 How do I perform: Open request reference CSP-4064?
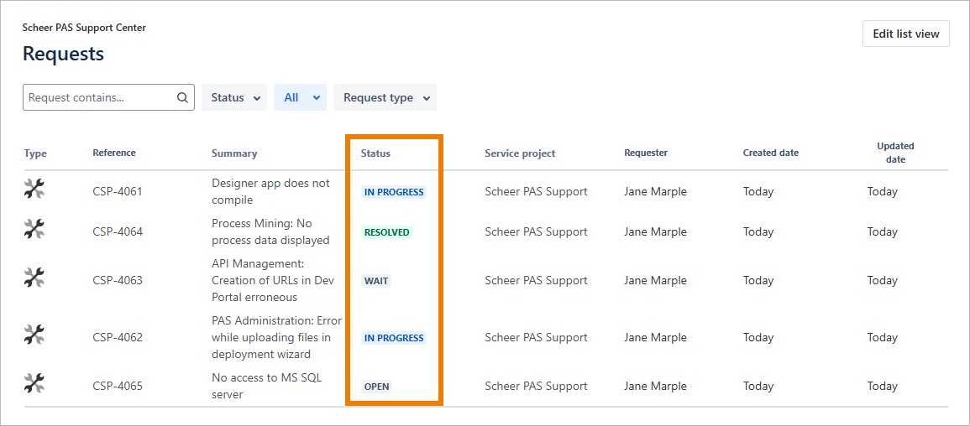118,231
